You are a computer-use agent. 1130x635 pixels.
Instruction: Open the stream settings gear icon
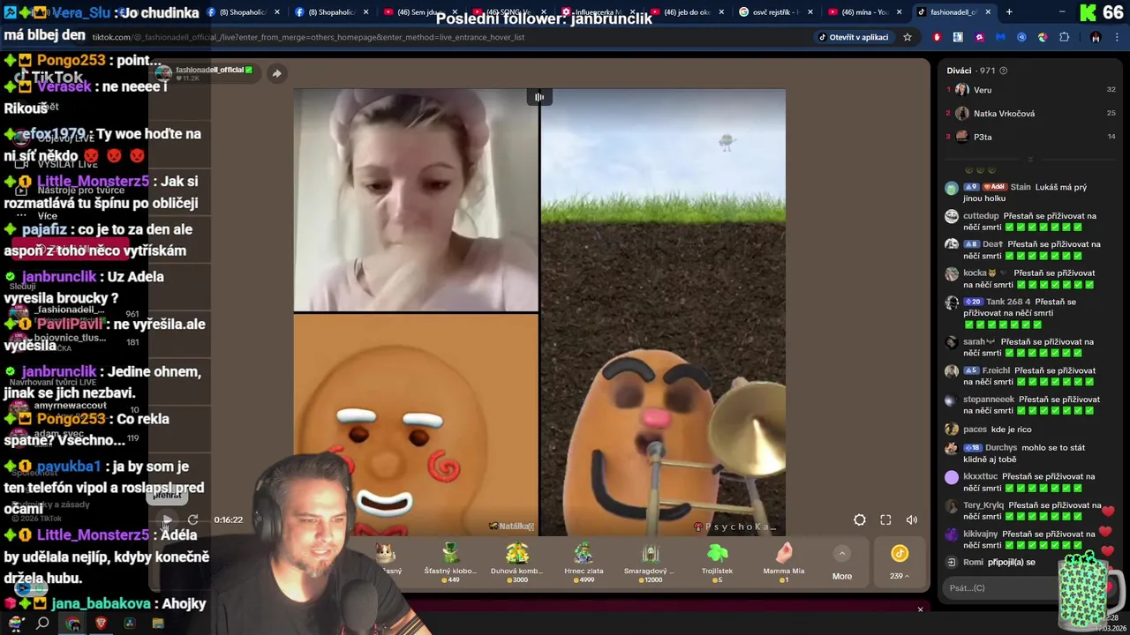tap(859, 520)
